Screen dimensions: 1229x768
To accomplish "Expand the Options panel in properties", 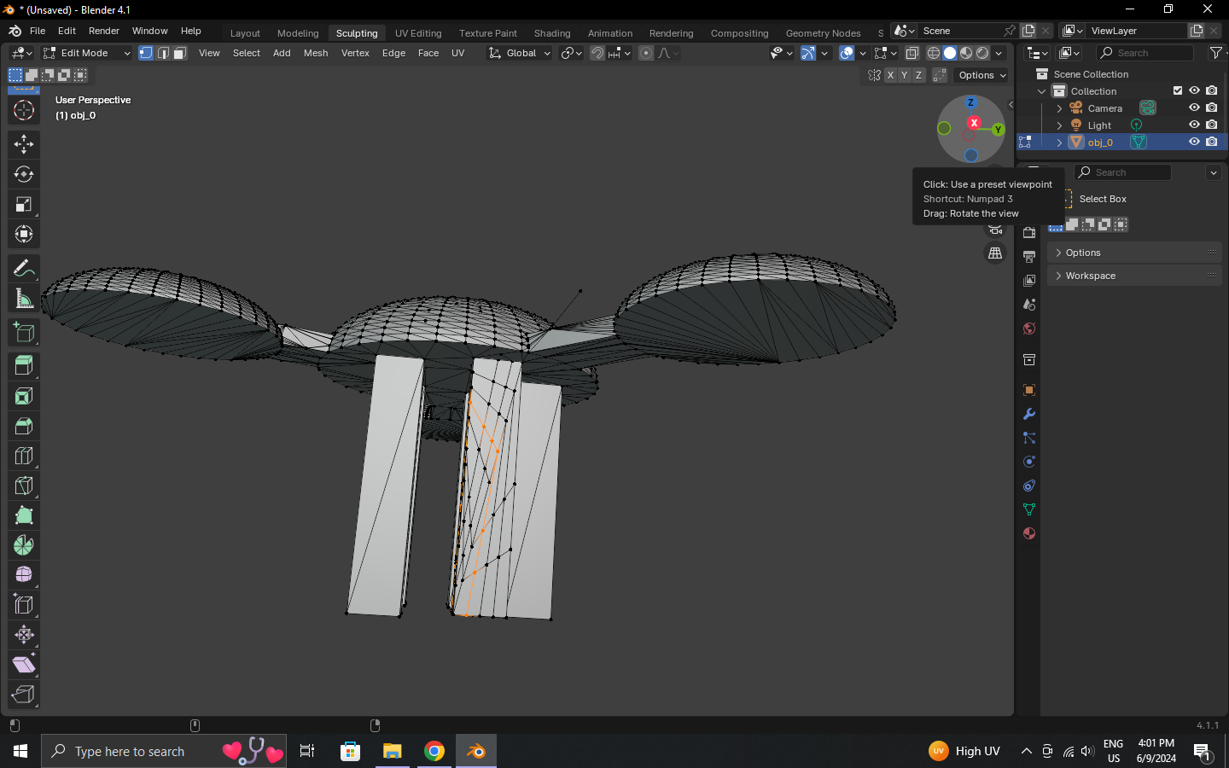I will click(x=1134, y=253).
